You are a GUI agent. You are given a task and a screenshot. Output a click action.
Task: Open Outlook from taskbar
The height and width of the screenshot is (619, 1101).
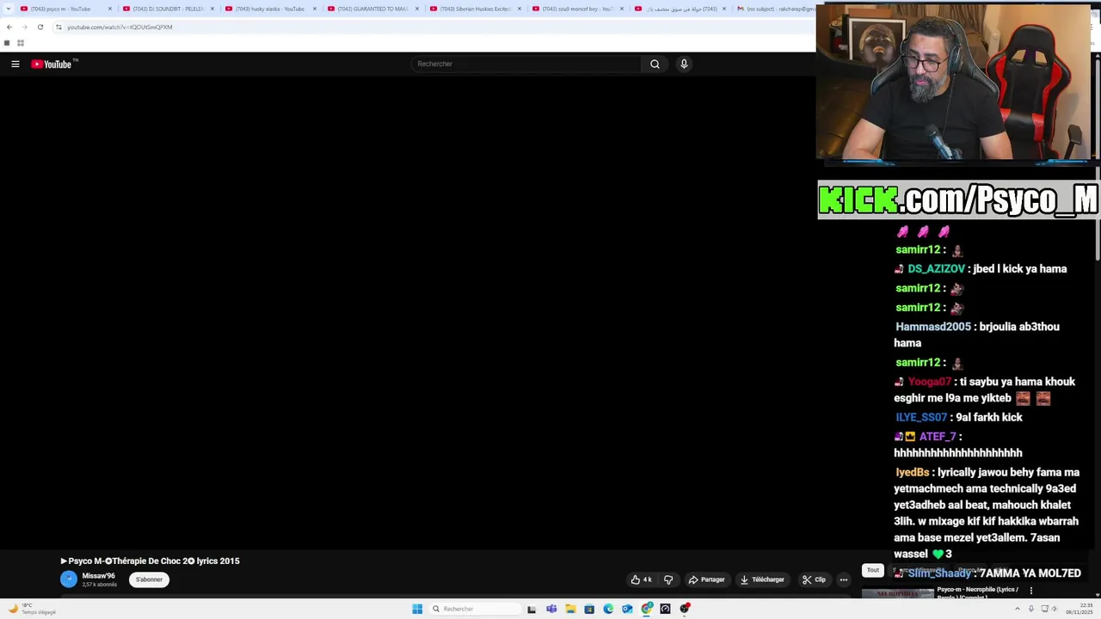click(627, 609)
